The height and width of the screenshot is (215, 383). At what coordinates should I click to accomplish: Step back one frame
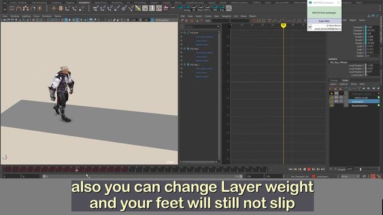295,169
